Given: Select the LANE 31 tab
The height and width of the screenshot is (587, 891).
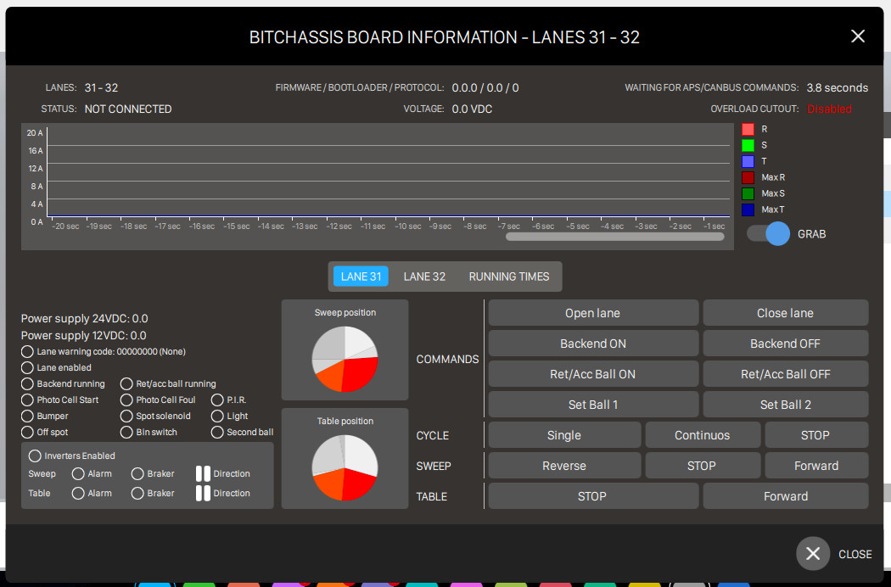Looking at the screenshot, I should tap(361, 277).
